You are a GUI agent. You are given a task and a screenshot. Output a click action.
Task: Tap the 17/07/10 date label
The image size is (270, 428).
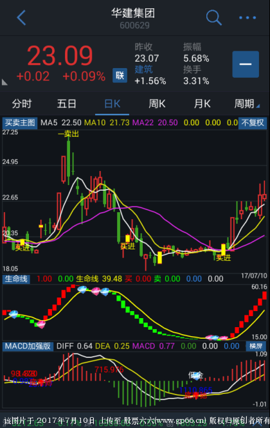(254, 276)
